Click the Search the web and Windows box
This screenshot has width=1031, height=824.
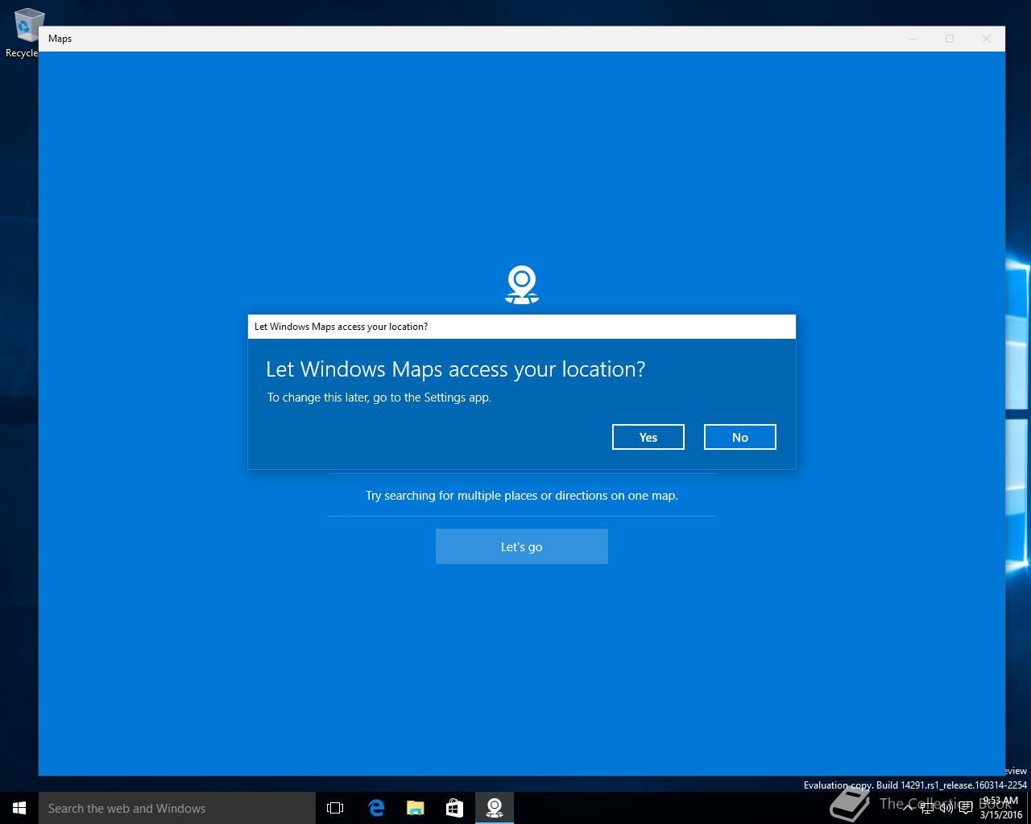177,808
